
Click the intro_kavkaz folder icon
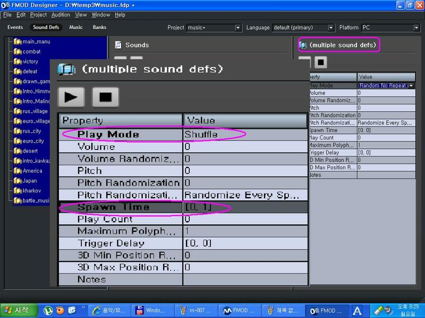click(18, 161)
